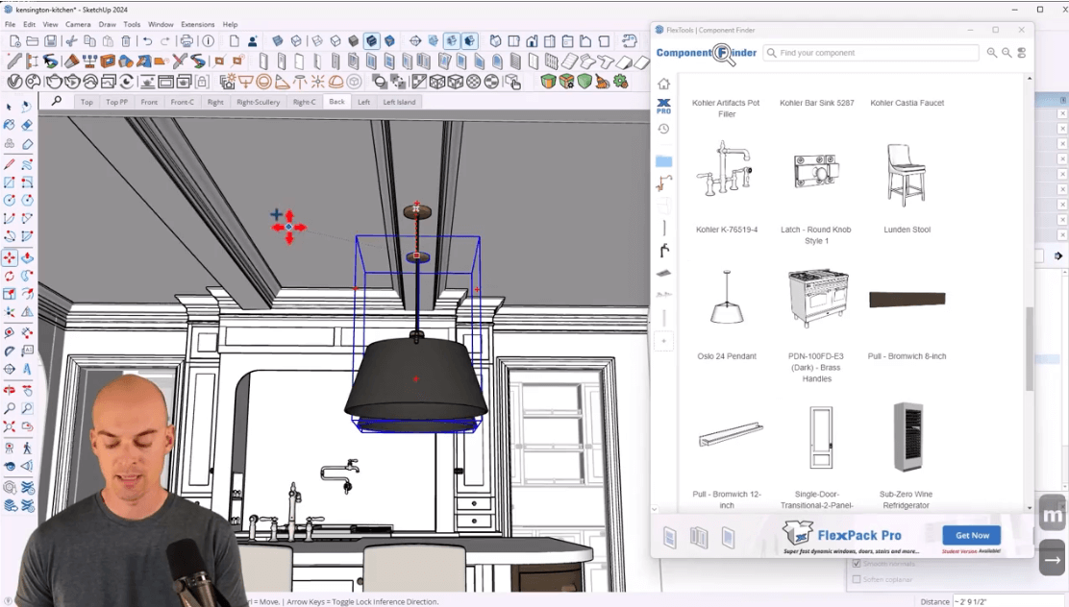Select the Circle tool

pos(10,201)
